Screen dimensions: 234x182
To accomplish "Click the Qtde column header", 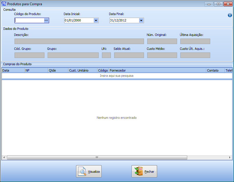I will (58, 70).
